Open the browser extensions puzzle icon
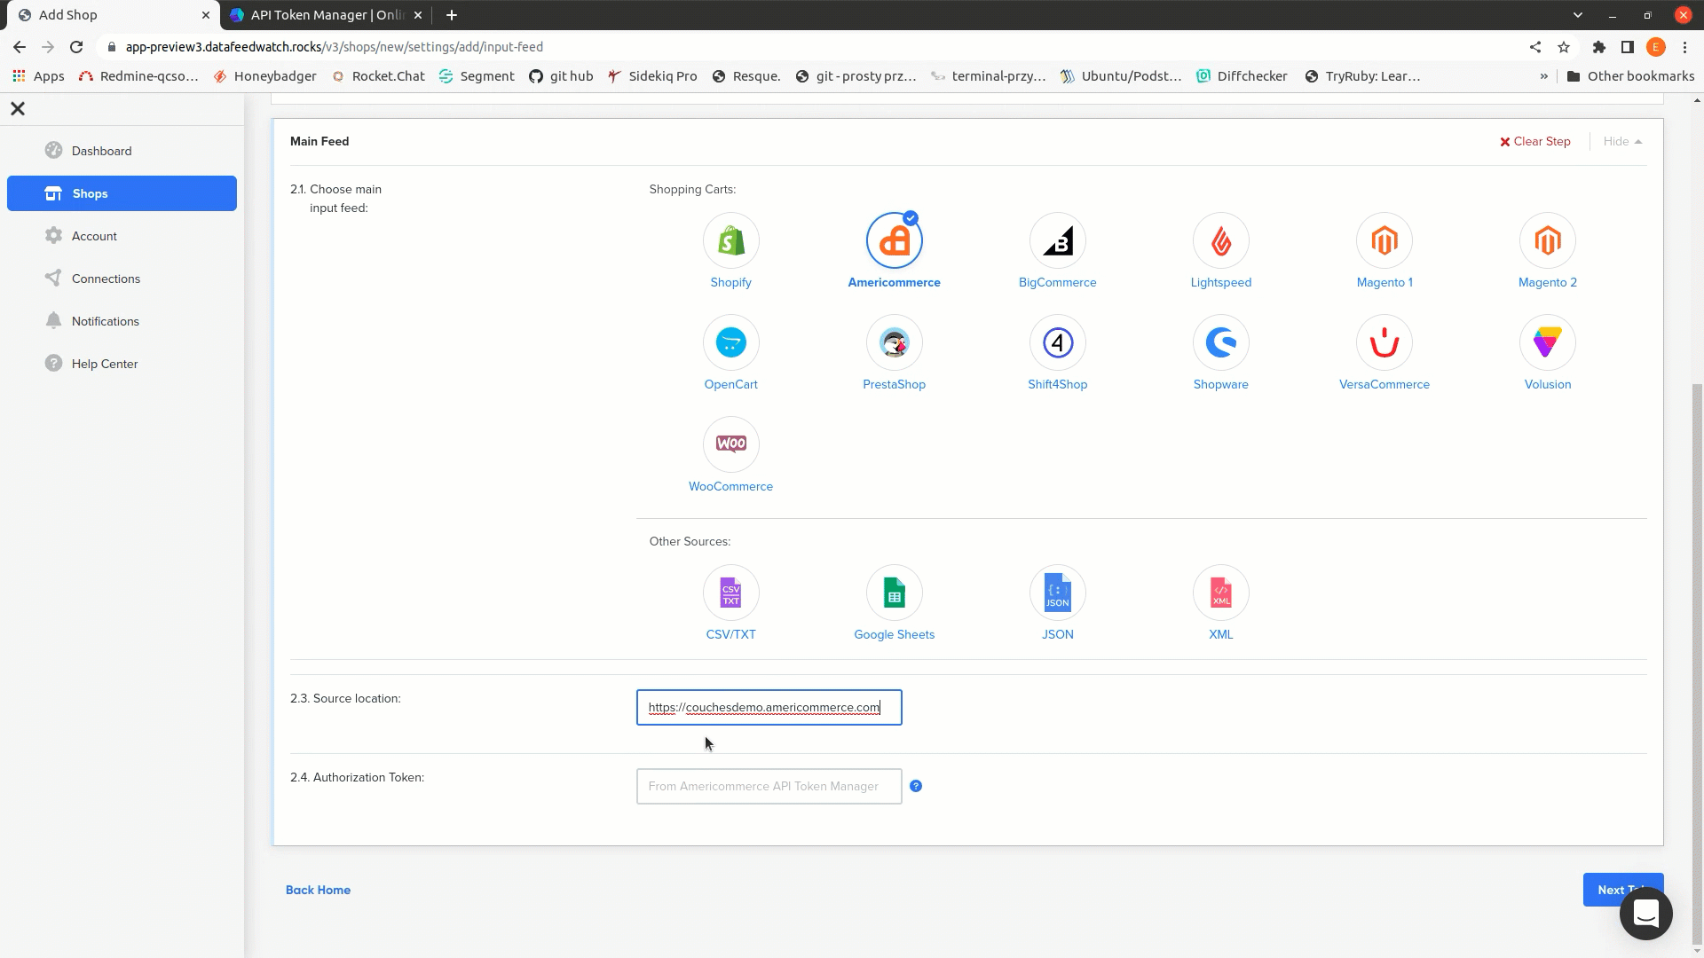This screenshot has height=958, width=1704. pos(1599,47)
